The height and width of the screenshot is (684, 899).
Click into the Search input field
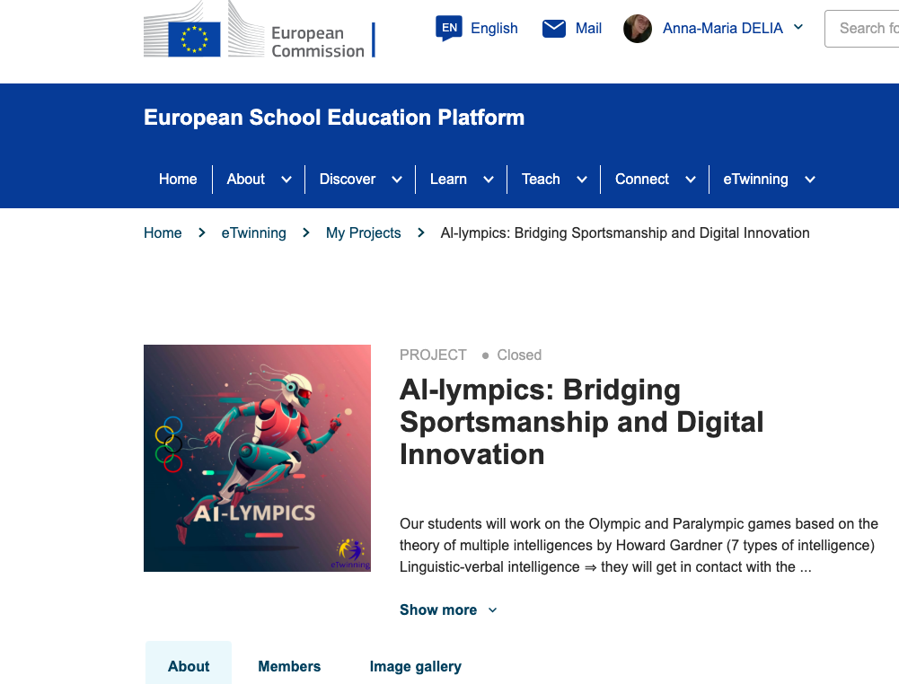coord(865,29)
